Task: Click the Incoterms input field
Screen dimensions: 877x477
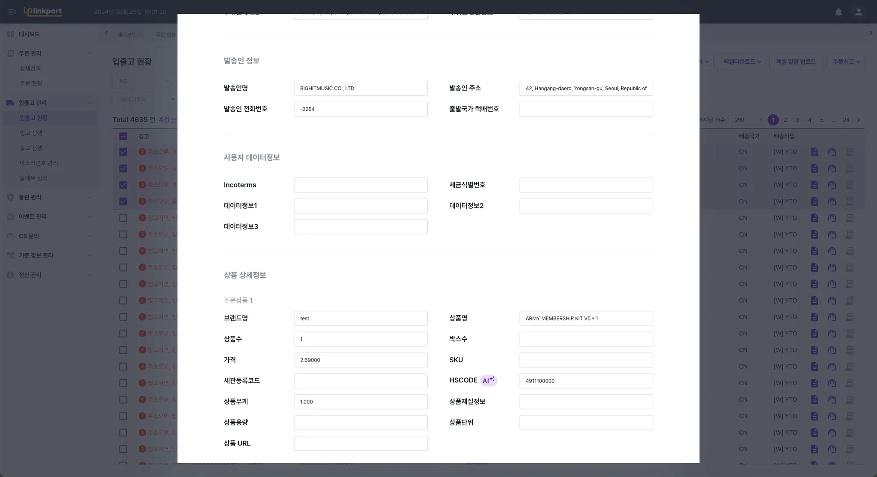Action: click(x=361, y=185)
